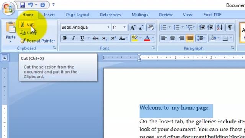Open the Page Layout tab

[77, 15]
